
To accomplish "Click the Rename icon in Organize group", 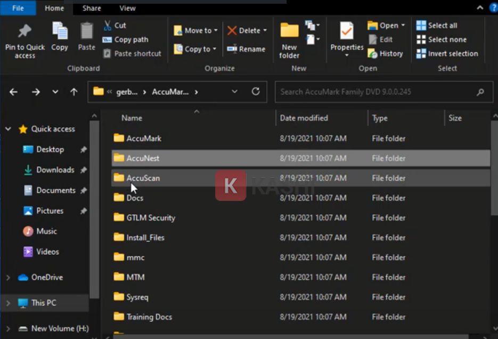I will coord(246,49).
